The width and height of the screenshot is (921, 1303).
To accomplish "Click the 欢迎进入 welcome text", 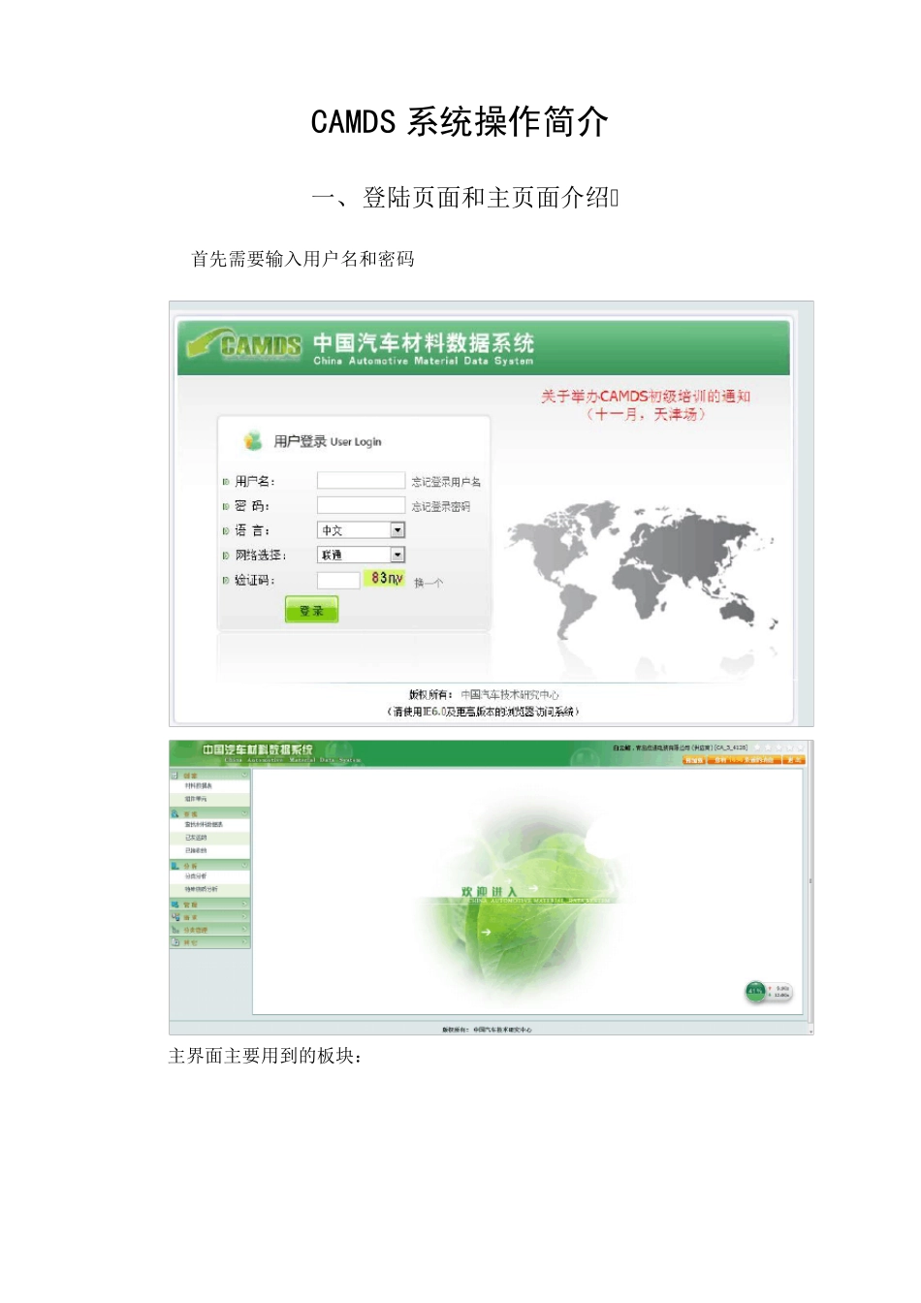I will coord(489,891).
